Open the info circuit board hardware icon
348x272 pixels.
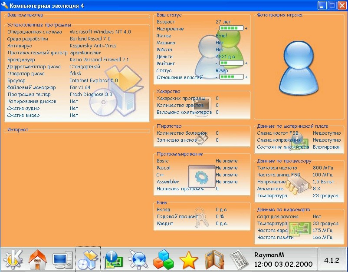[x=113, y=259]
